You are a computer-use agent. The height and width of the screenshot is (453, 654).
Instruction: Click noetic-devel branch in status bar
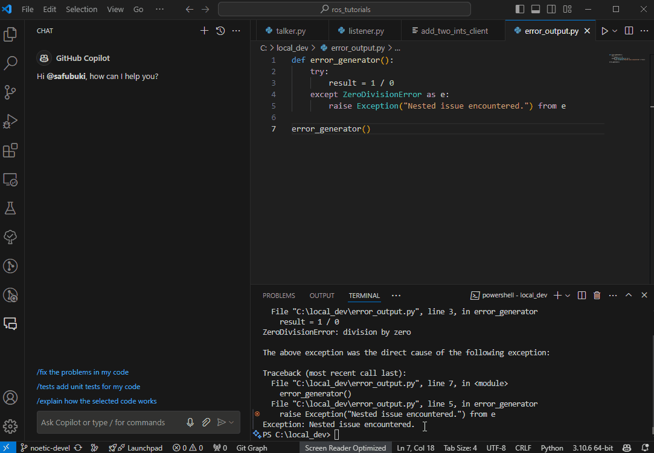click(45, 448)
